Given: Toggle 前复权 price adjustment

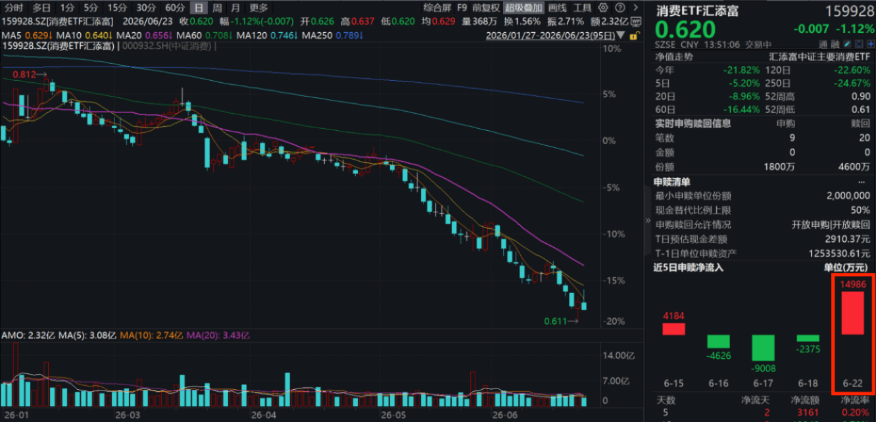Looking at the screenshot, I should tap(487, 8).
